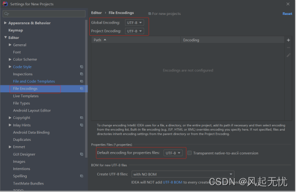Click the IntelliJ app icon in title bar
296x192 pixels.
[5, 4]
